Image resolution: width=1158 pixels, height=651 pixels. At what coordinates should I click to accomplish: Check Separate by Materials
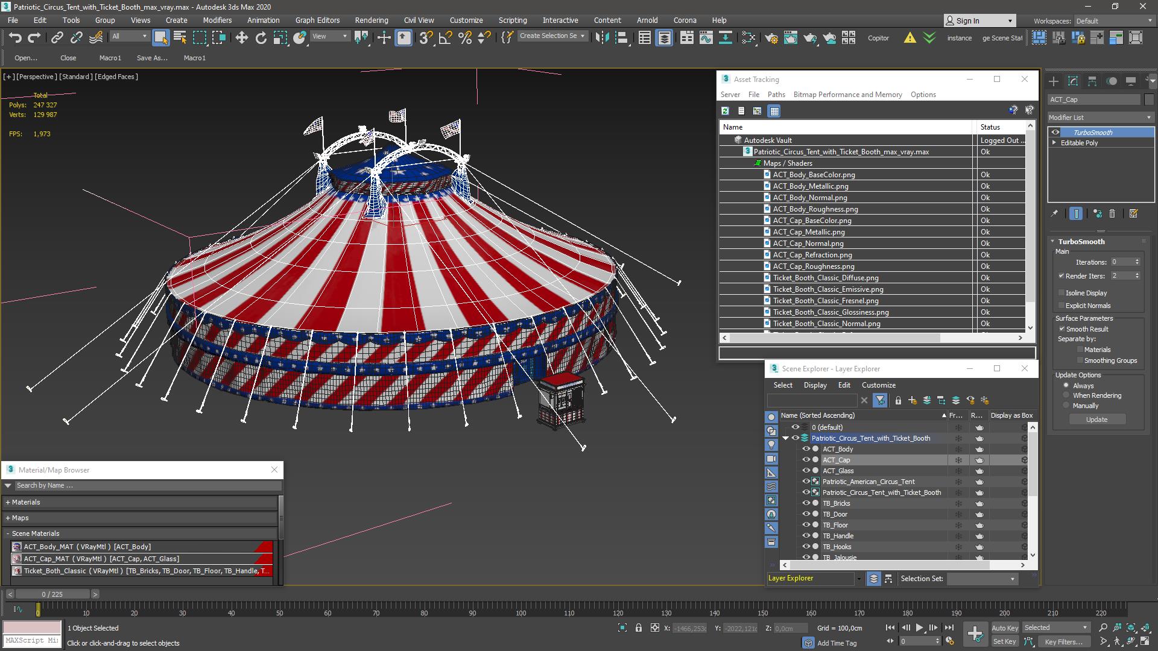(1080, 350)
